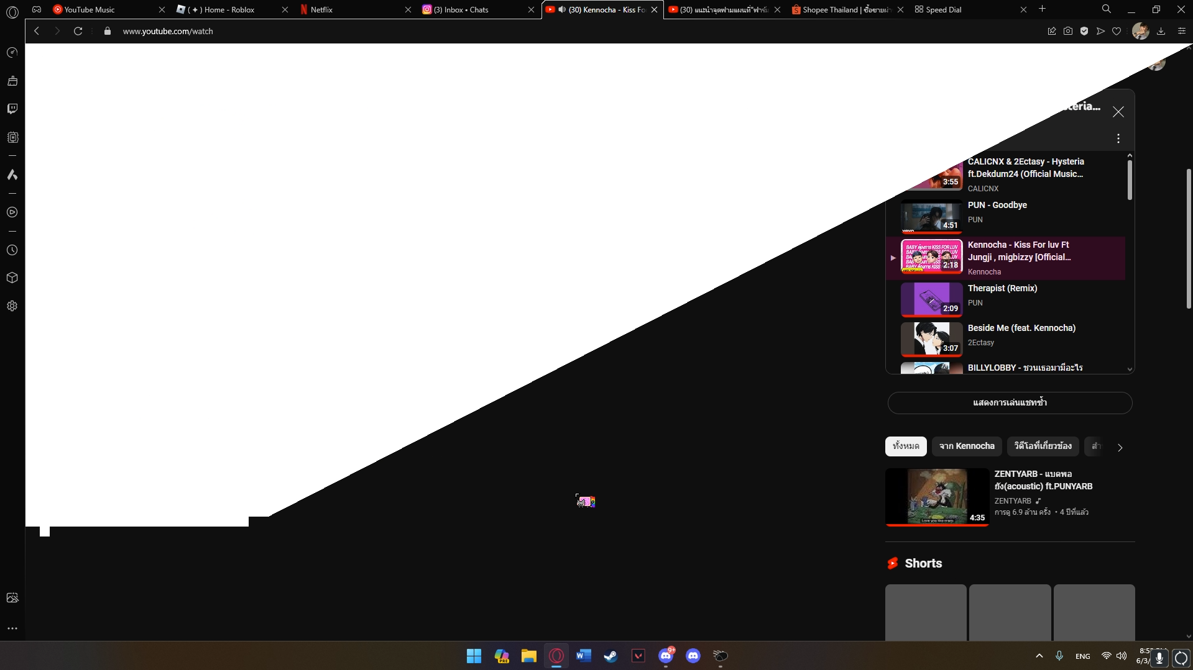The height and width of the screenshot is (670, 1193).
Task: Open My Flow send icon
Action: [1100, 31]
